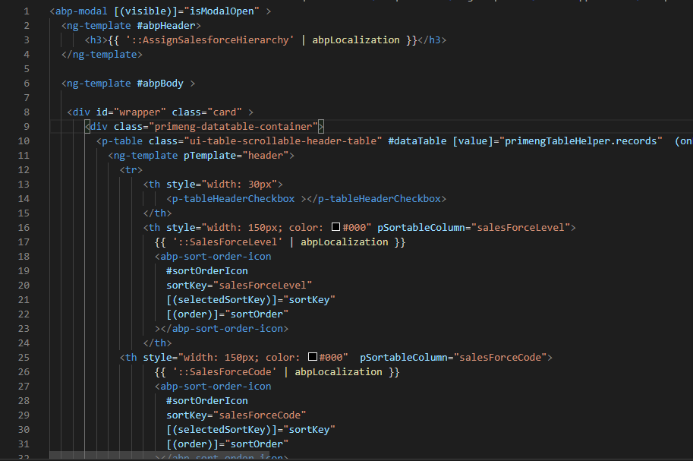Open the color picker swatch on line 25
The width and height of the screenshot is (693, 461).
click(x=313, y=357)
